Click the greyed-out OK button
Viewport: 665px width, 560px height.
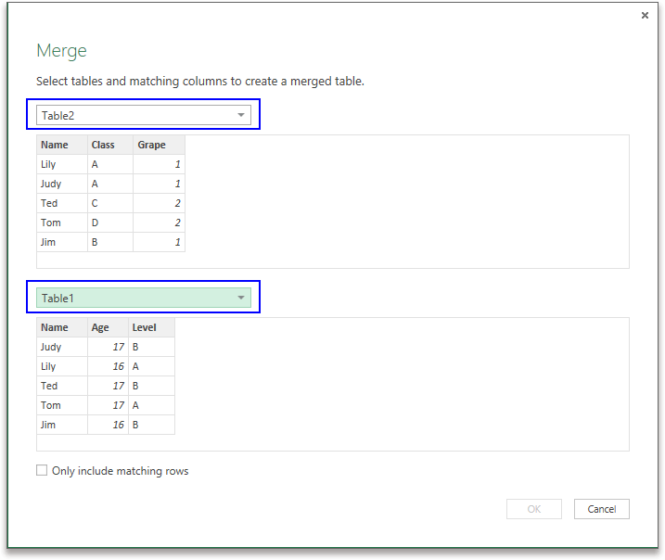(x=534, y=509)
